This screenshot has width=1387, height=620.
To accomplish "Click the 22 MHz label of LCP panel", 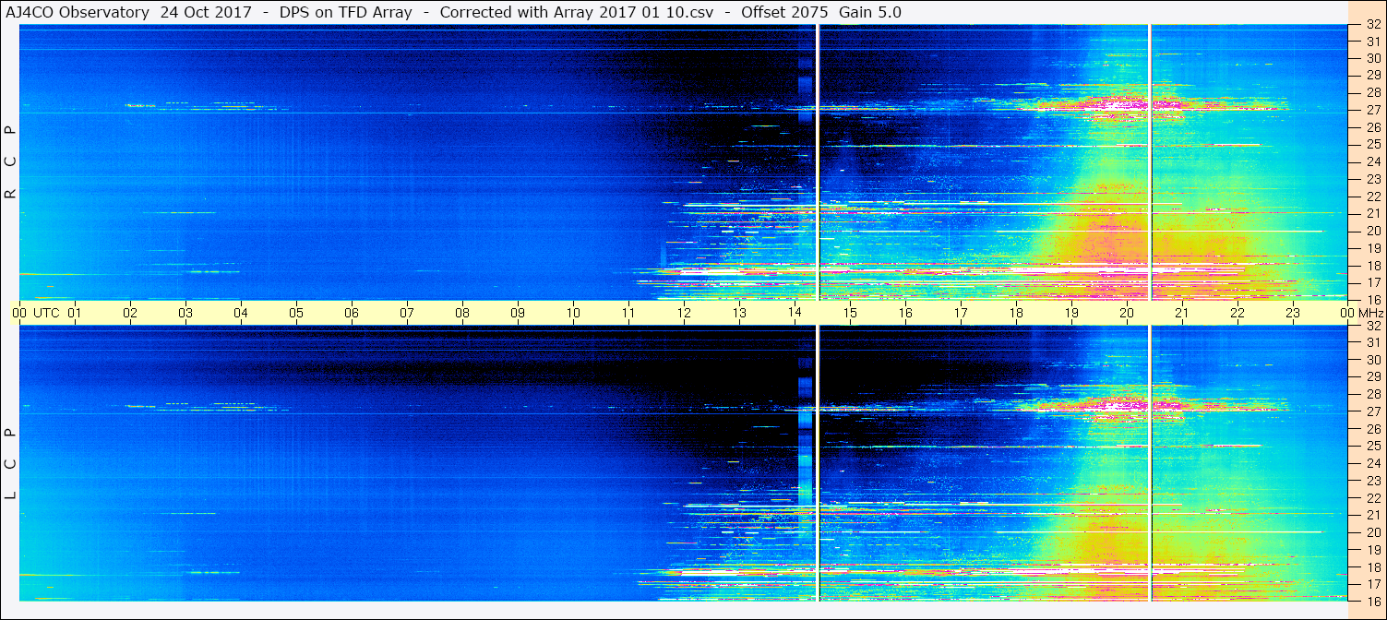I will pyautogui.click(x=1372, y=497).
